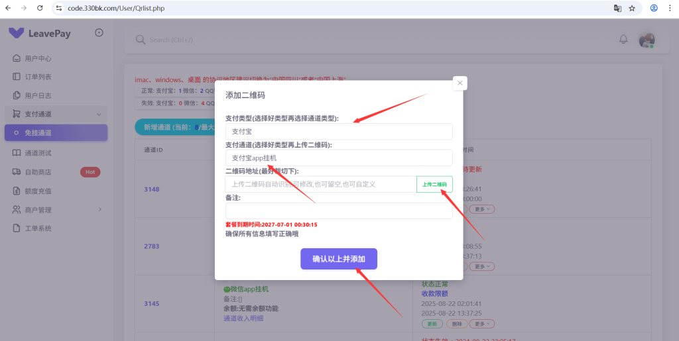The height and width of the screenshot is (341, 679).
Task: Bookmark this page with the star icon
Action: click(x=632, y=8)
